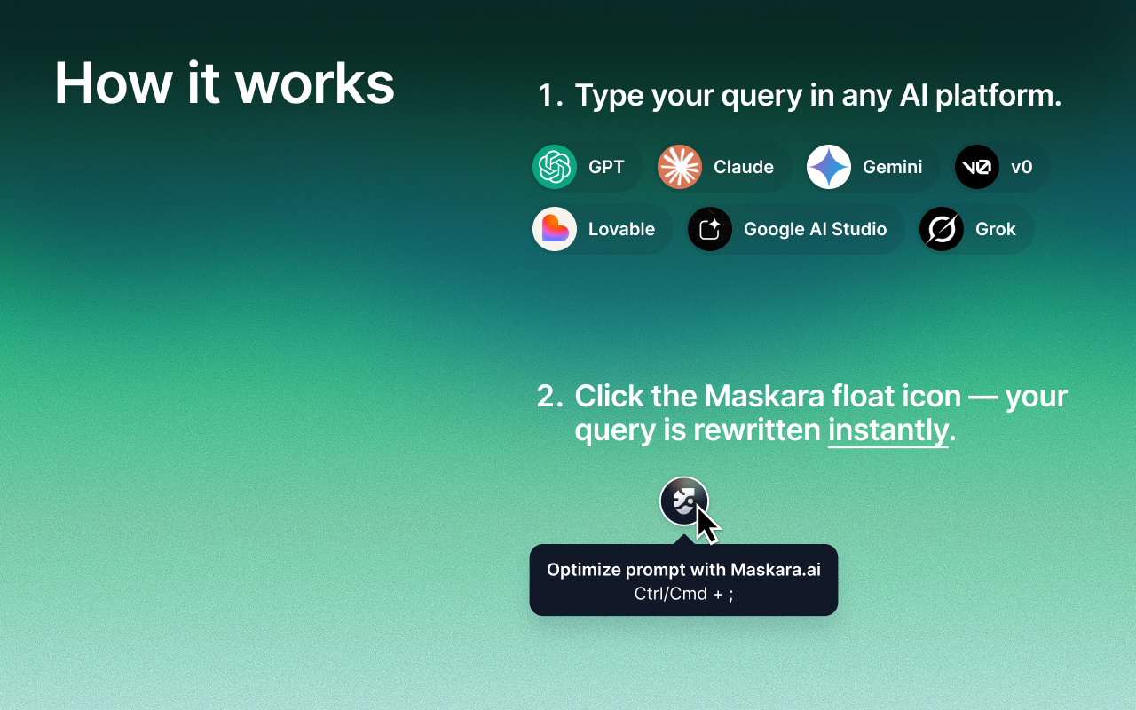Screen dimensions: 1136x710
Task: Click the Grok logo icon
Action: pyautogui.click(x=942, y=229)
